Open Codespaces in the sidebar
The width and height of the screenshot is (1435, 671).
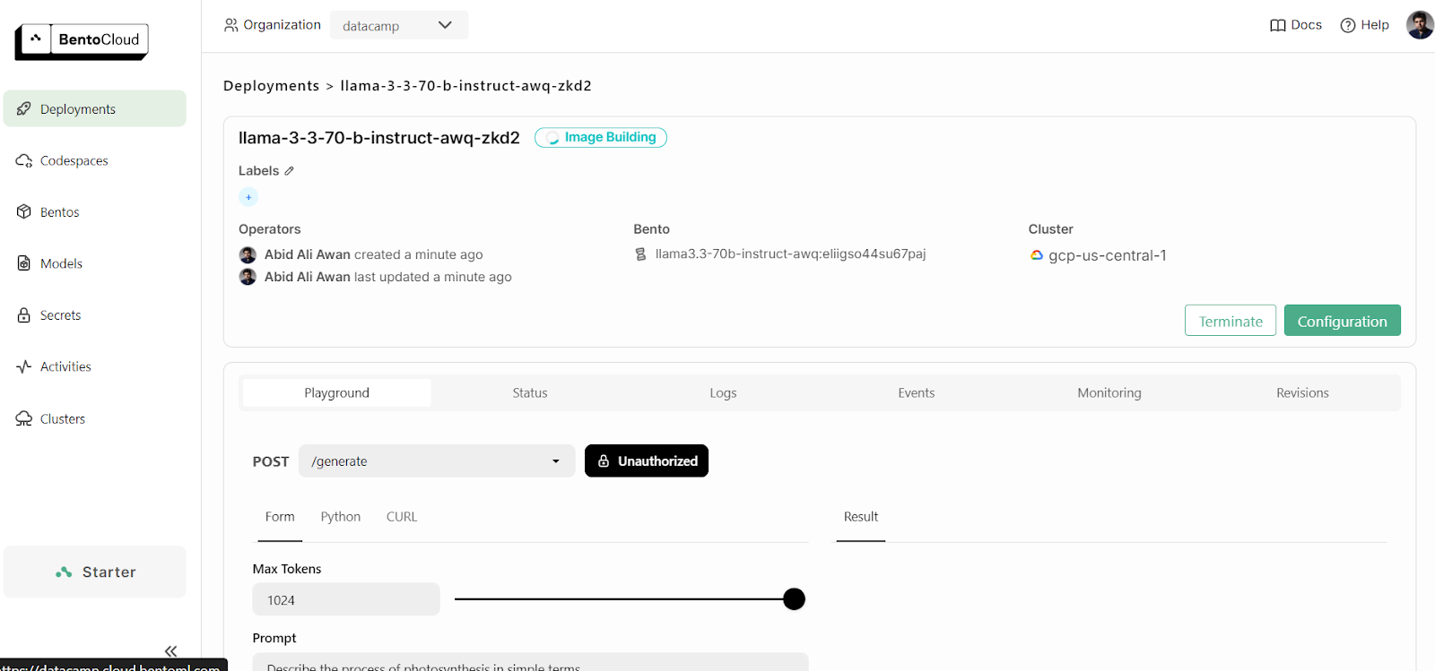tap(94, 160)
